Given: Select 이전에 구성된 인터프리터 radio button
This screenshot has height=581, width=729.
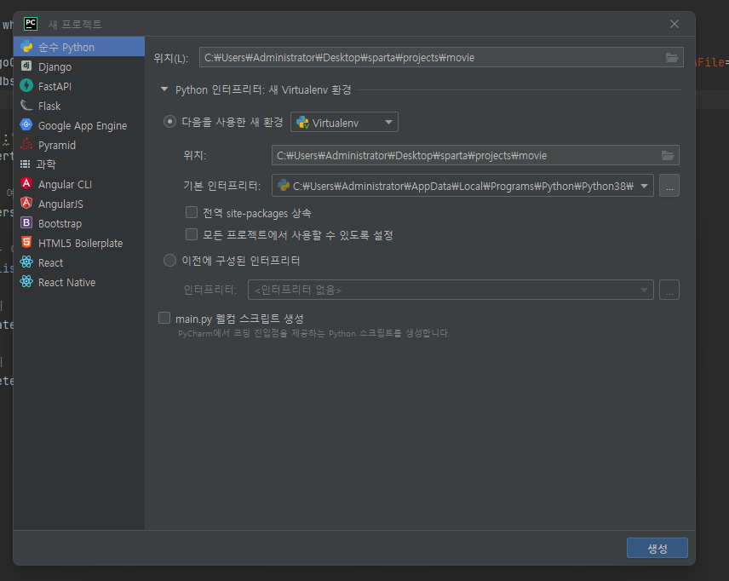Looking at the screenshot, I should 169,260.
